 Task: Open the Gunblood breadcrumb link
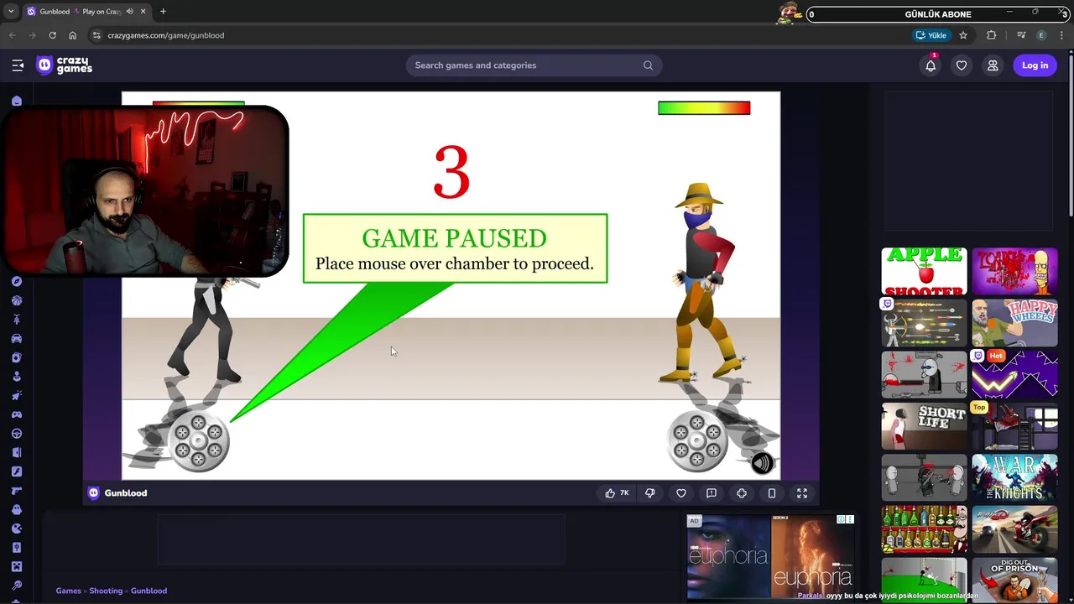(x=149, y=591)
